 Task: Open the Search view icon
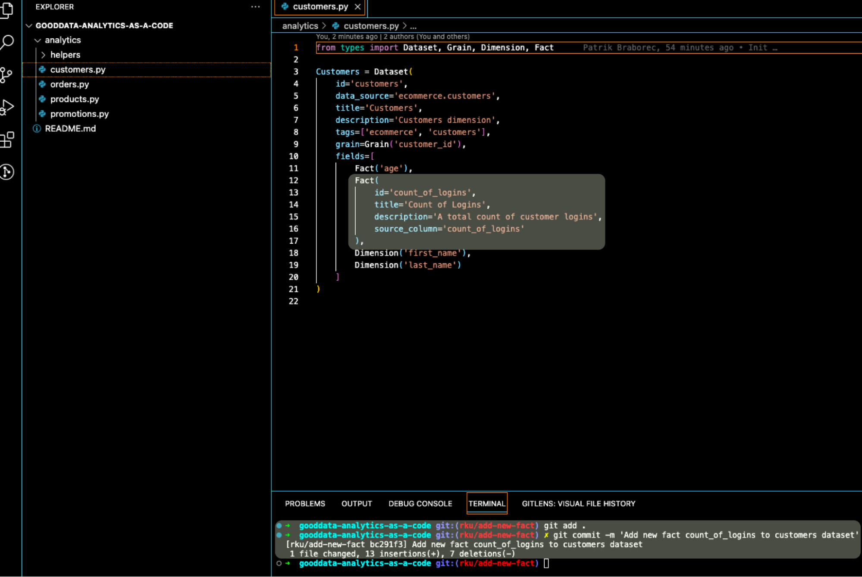pyautogui.click(x=7, y=42)
